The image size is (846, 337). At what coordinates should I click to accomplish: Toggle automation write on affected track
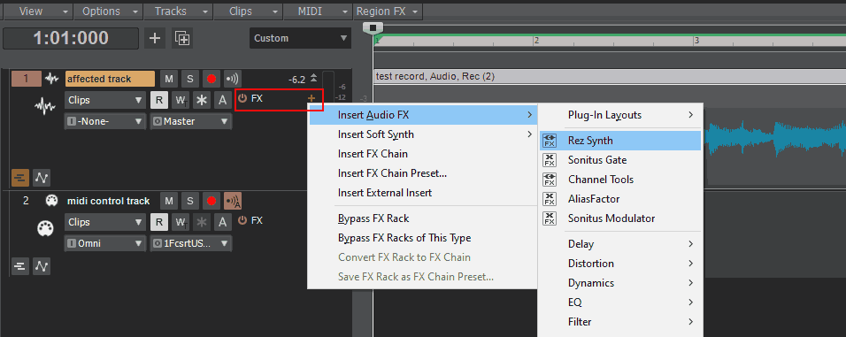[181, 100]
